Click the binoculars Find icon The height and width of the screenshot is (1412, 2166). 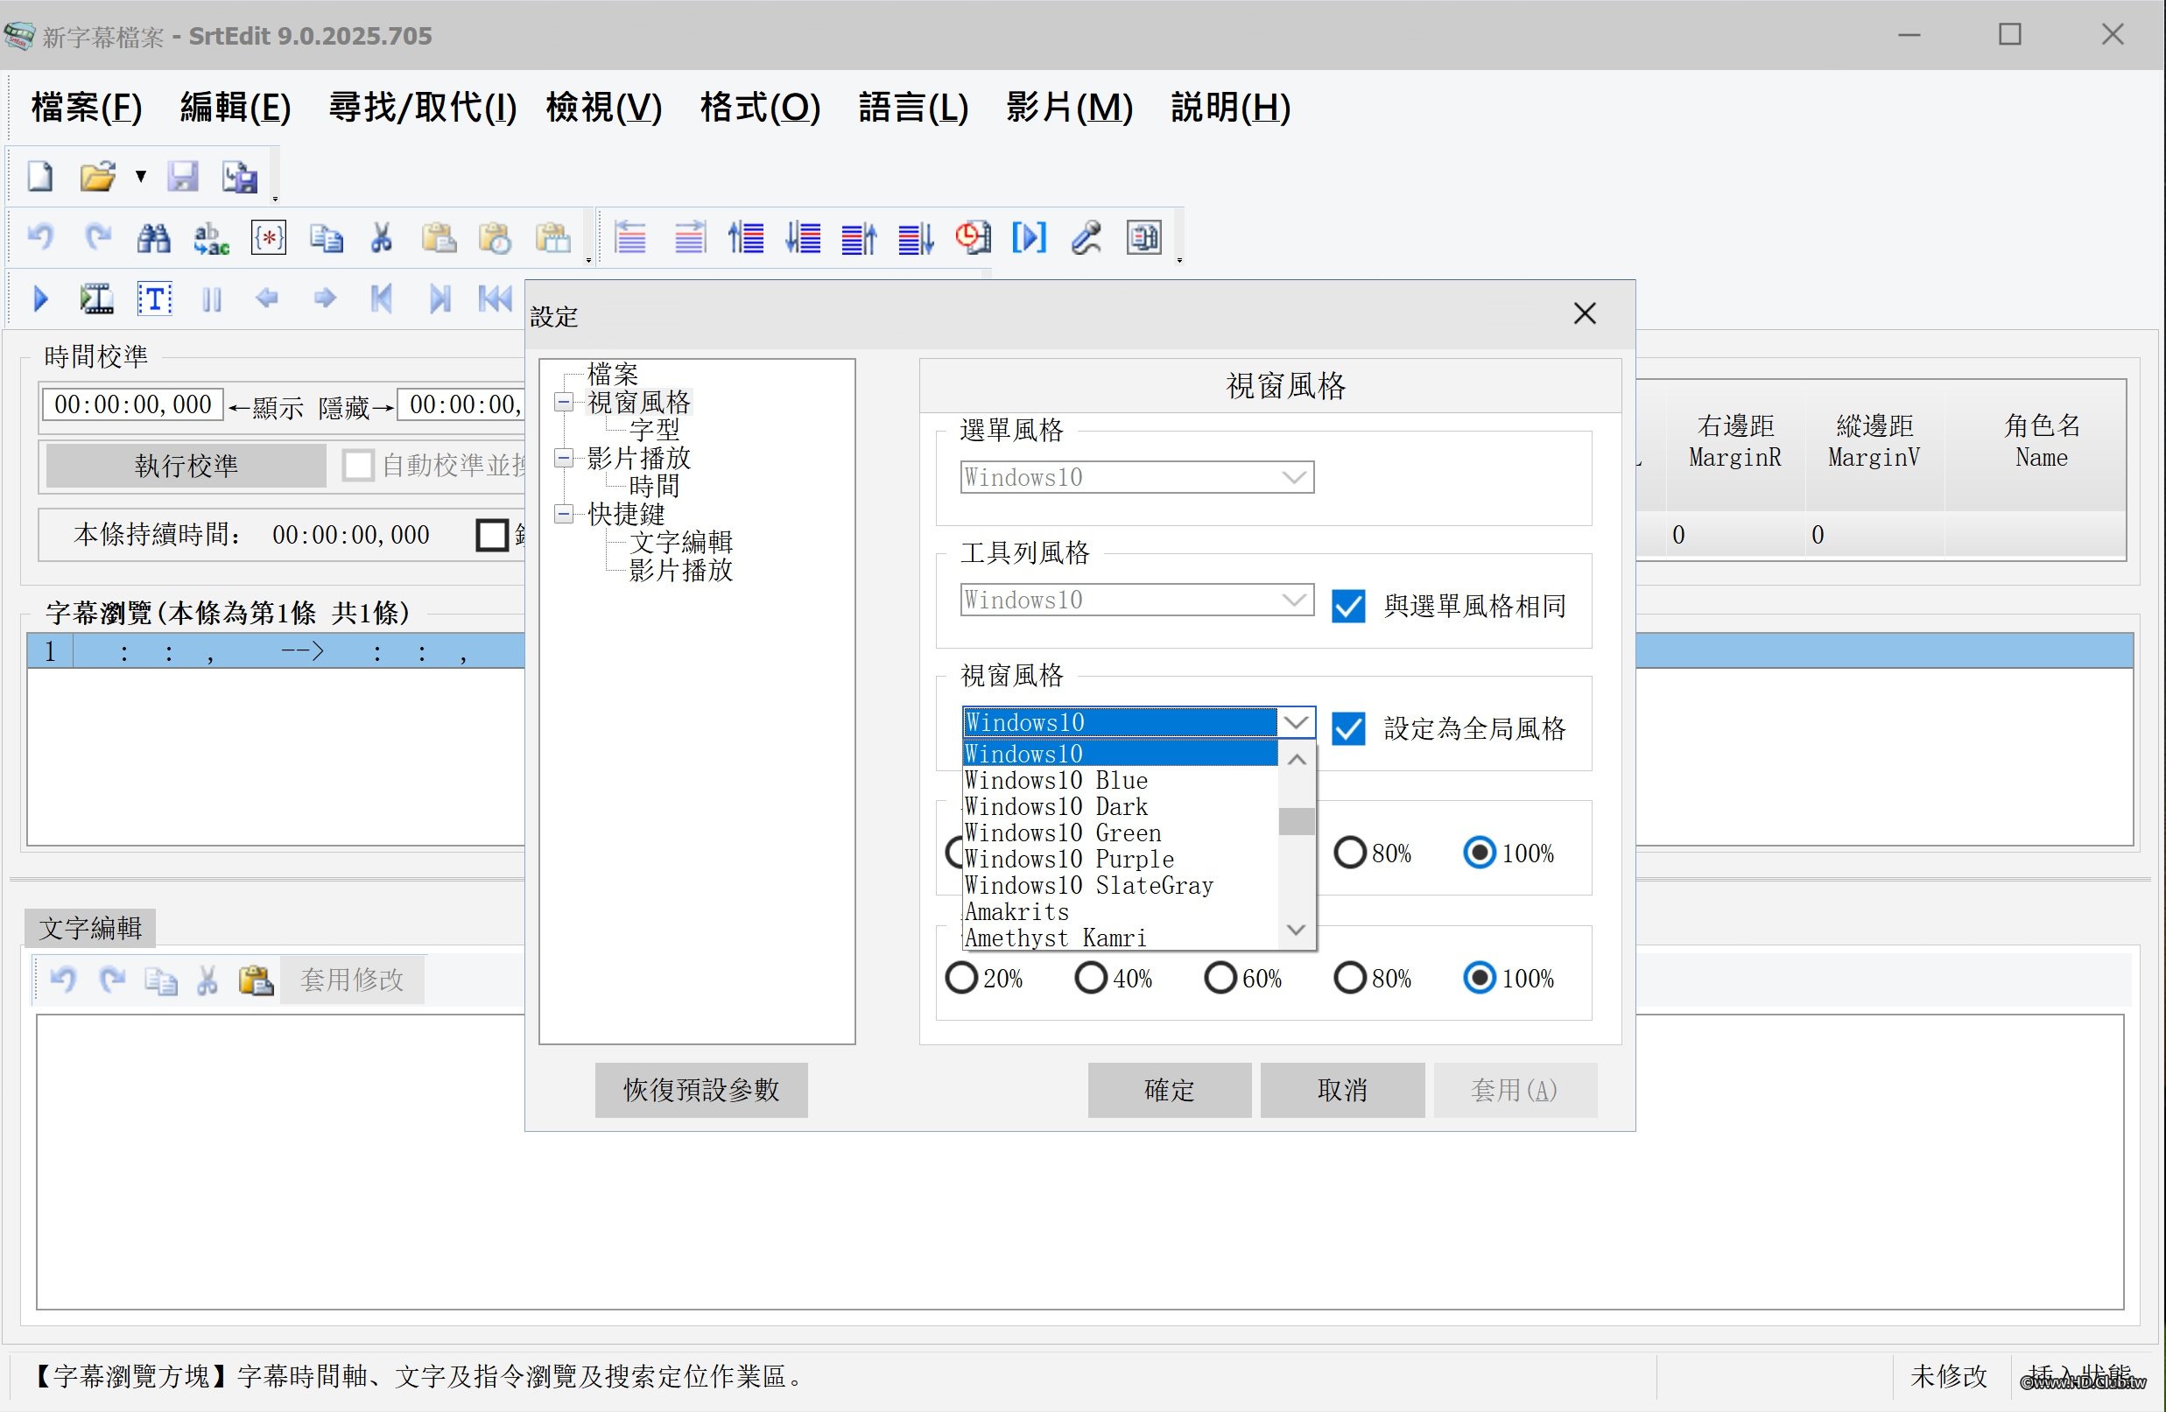click(154, 238)
